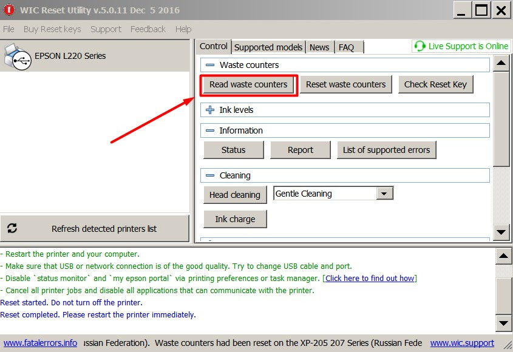
Task: Click the Read waste counters button
Action: pyautogui.click(x=248, y=84)
